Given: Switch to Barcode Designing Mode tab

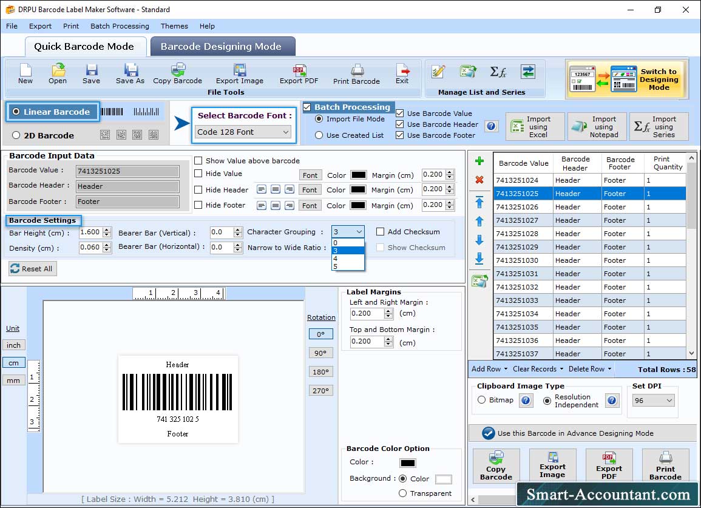Looking at the screenshot, I should (x=223, y=47).
